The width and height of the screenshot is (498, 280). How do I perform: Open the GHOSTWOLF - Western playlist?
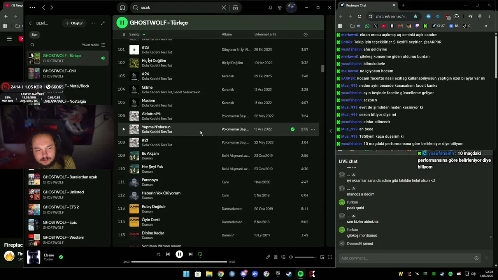pos(68,240)
